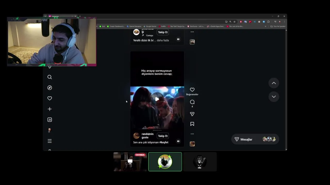Open the hamburger more menu in the sidebar
This screenshot has height=185, width=330.
tap(49, 141)
